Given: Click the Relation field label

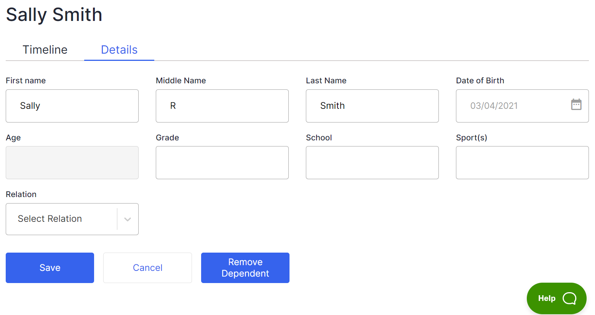Looking at the screenshot, I should [x=21, y=194].
